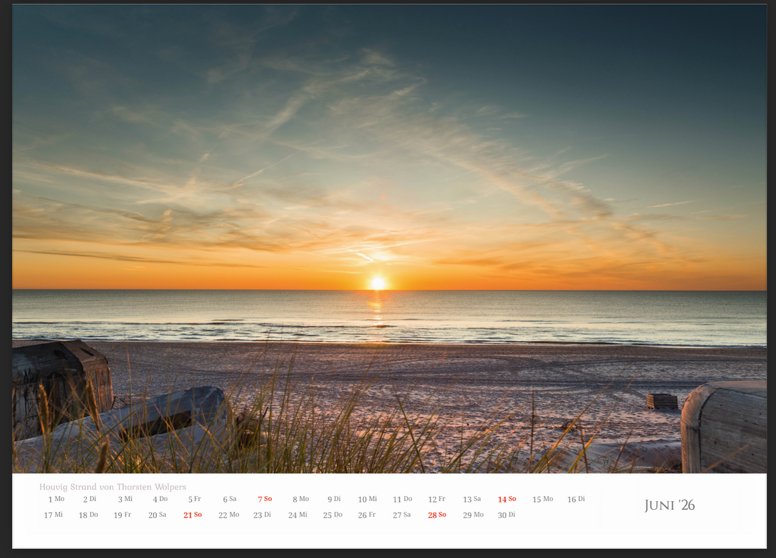776x558 pixels.
Task: Select the date '16 Di'
Action: (576, 499)
